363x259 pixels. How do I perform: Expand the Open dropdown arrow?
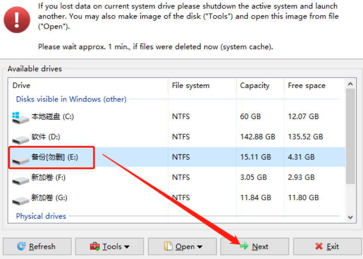pos(200,247)
